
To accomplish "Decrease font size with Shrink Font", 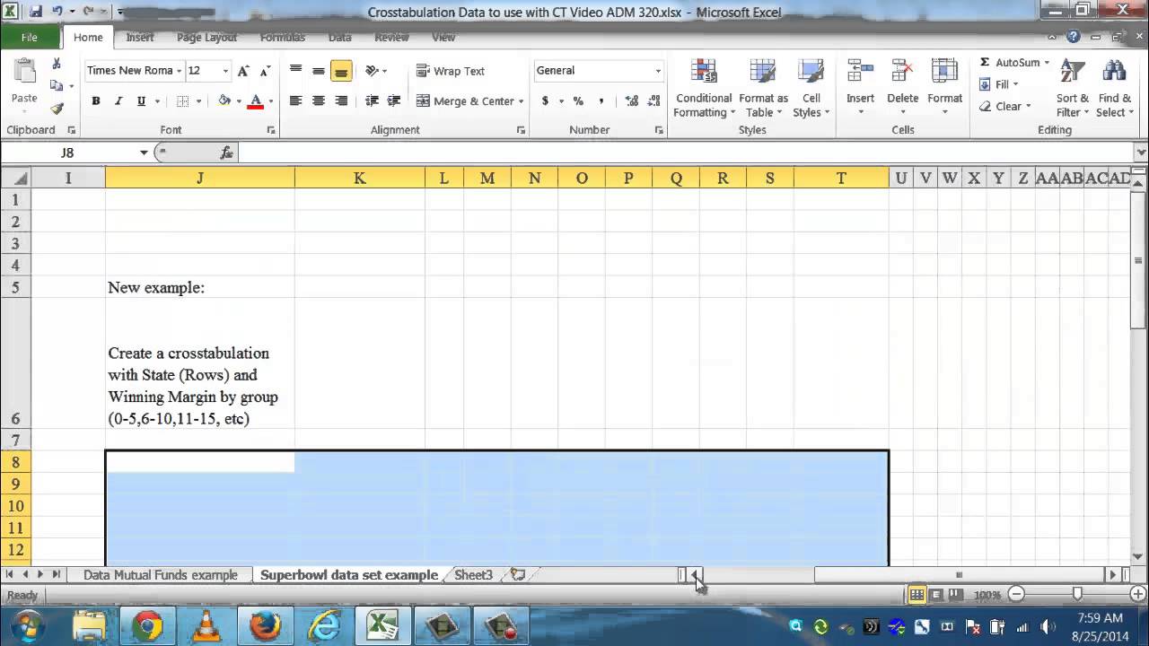I will (x=265, y=71).
